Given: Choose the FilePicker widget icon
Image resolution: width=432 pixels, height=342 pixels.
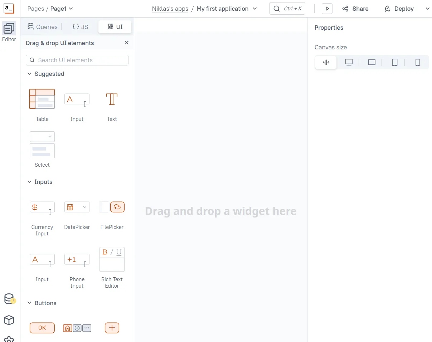Looking at the screenshot, I should point(112,207).
